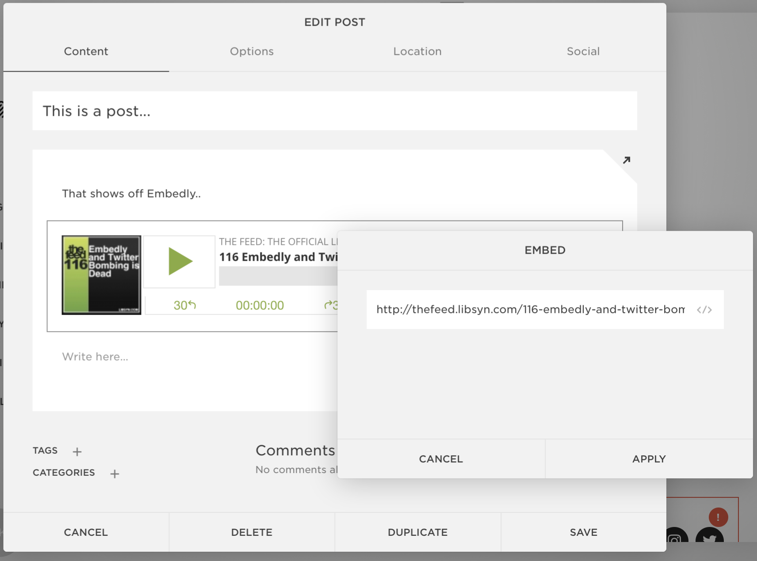Cancel editing the post

click(x=86, y=532)
